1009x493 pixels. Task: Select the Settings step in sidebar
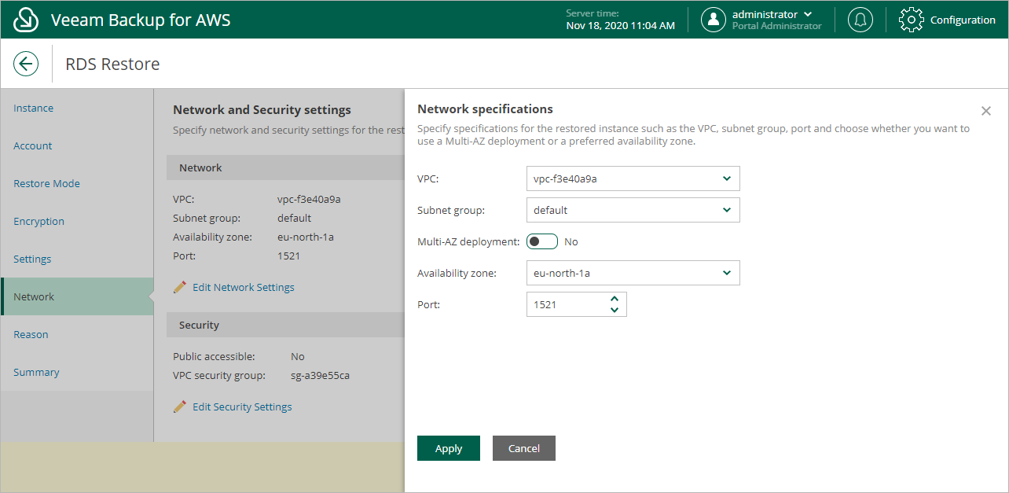[x=77, y=259]
